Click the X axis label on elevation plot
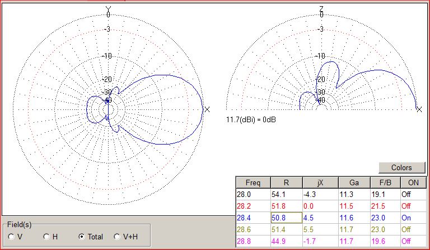 tap(419, 109)
